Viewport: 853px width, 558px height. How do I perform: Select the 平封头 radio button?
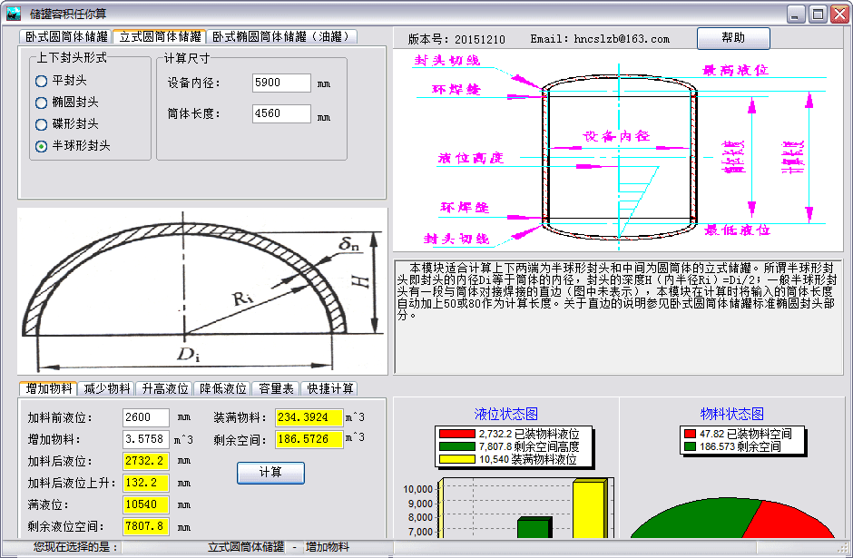point(42,81)
